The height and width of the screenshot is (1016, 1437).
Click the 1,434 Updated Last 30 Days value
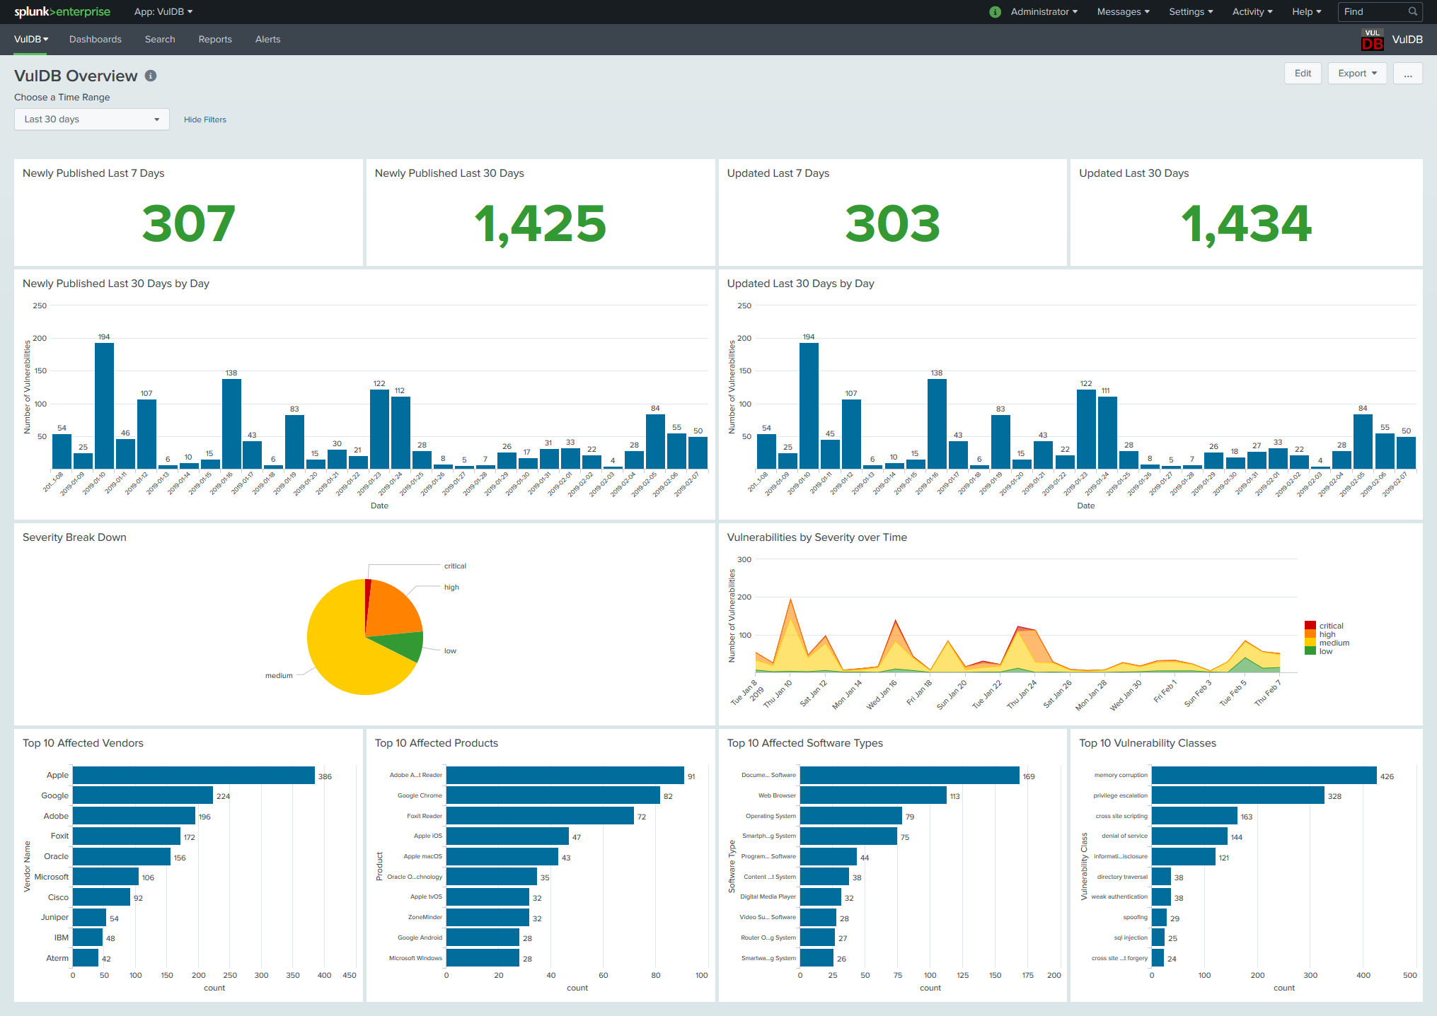[1246, 223]
